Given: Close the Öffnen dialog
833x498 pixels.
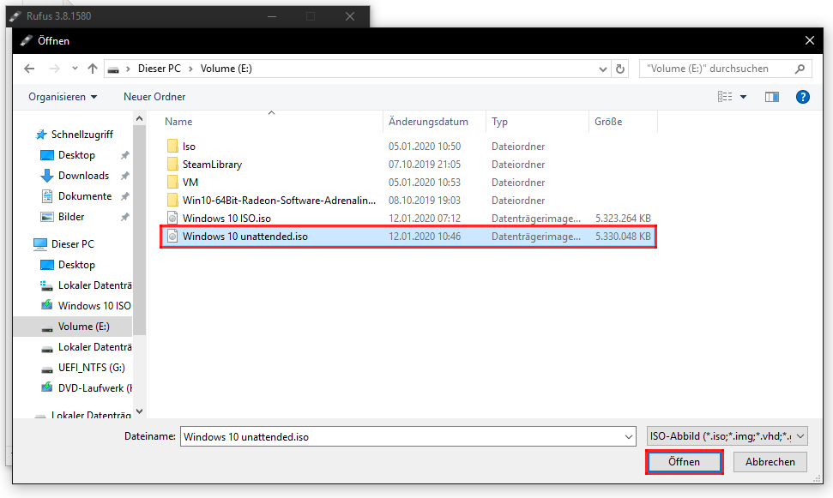Looking at the screenshot, I should [810, 41].
